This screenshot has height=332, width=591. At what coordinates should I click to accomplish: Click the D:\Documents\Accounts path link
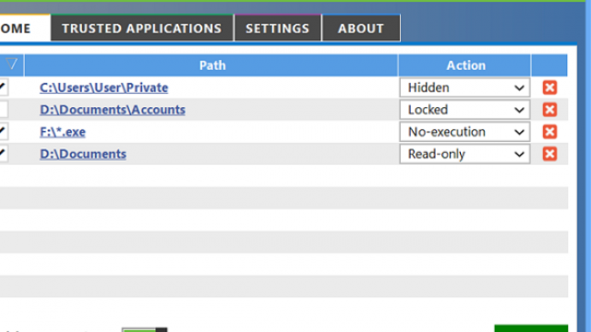coord(113,110)
